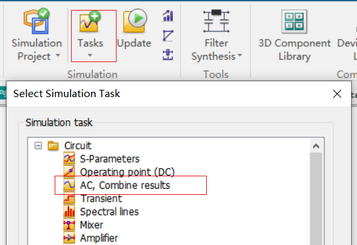
Task: Click the scrollbar up arrow in task list
Action: click(x=316, y=146)
